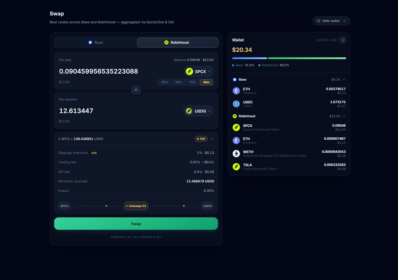Click the wallet address 0x8d58…fA38
The width and height of the screenshot is (398, 280).
[x=326, y=40]
